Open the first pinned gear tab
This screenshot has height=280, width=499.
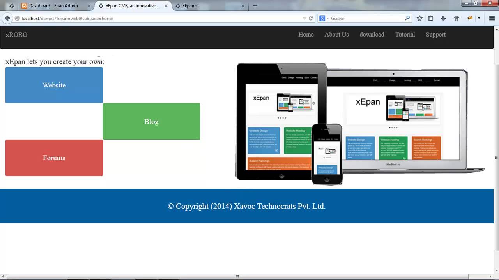tap(11, 6)
